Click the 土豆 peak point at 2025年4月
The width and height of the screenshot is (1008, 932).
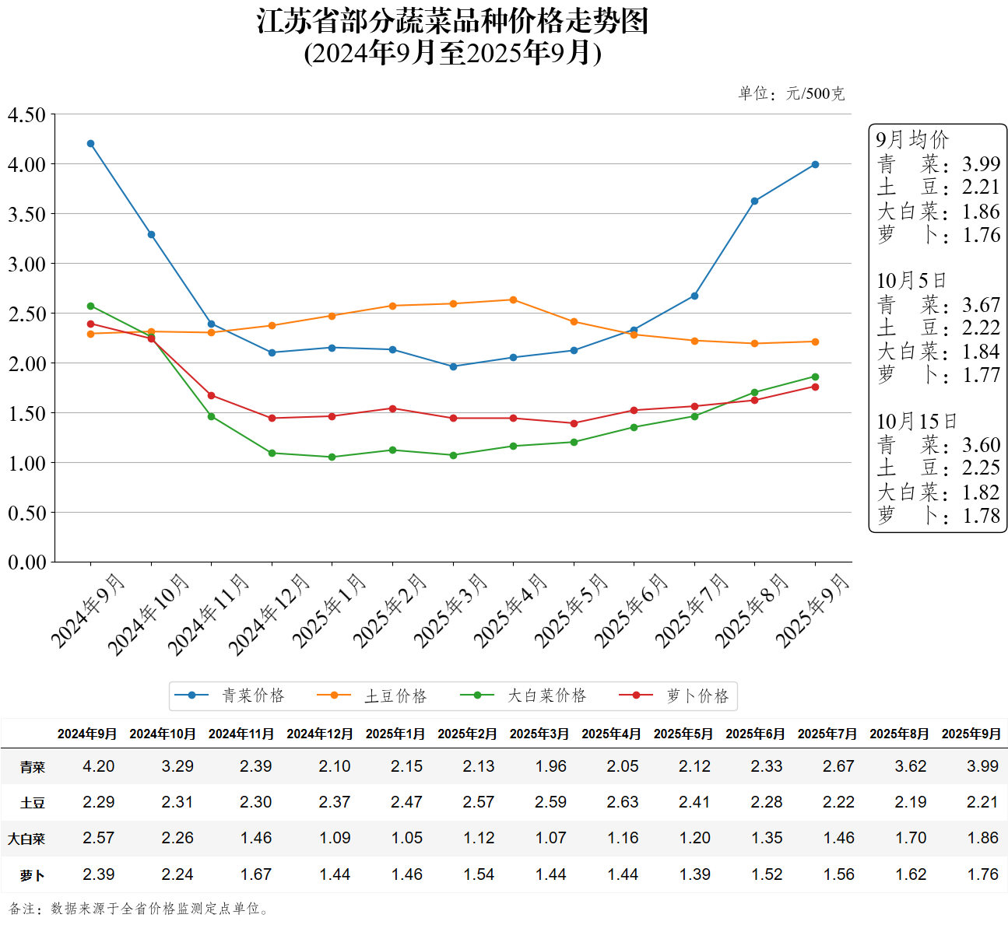coord(513,300)
